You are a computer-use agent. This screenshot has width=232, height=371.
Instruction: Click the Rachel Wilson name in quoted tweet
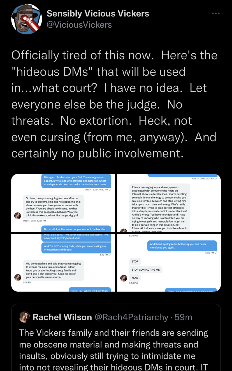[62, 317]
